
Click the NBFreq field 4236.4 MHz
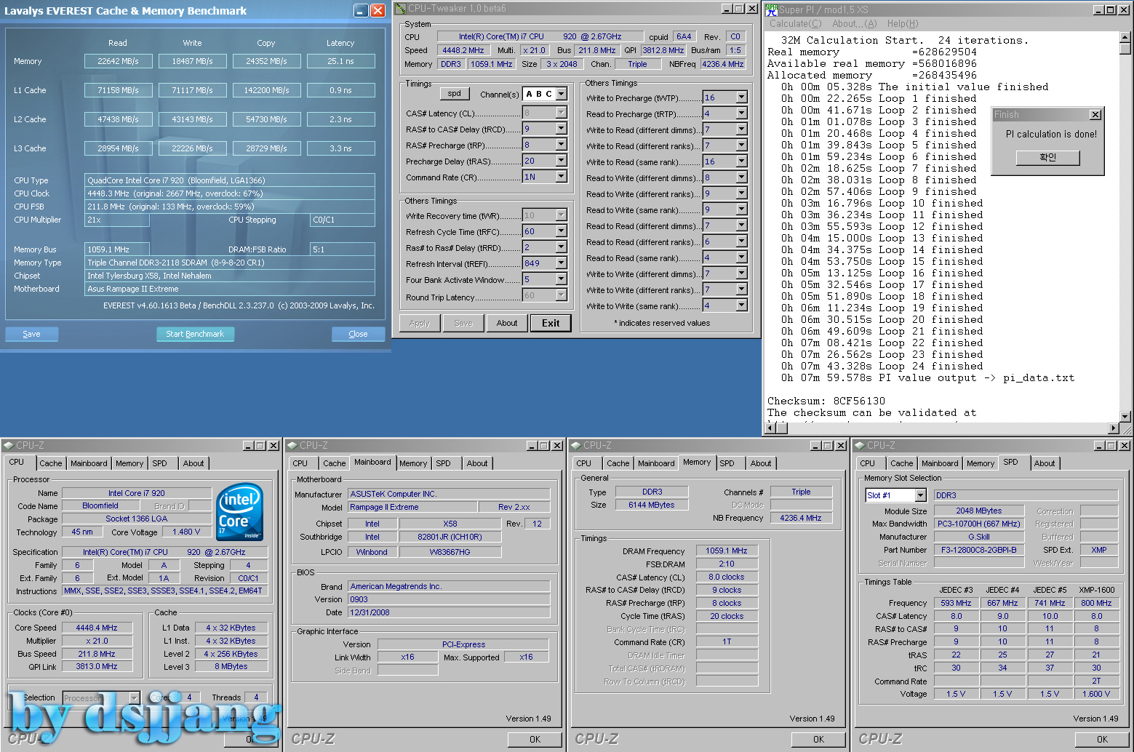click(x=722, y=64)
